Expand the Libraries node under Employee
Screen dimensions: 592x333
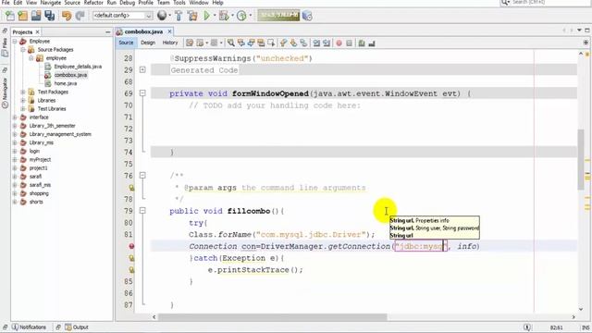(23, 101)
